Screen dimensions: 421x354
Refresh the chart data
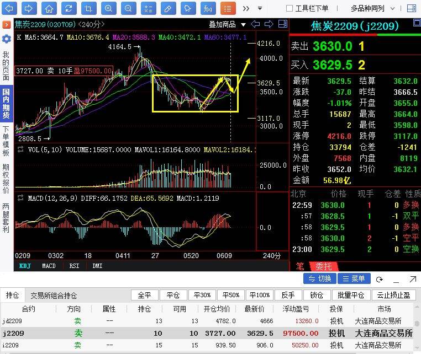coord(69,8)
